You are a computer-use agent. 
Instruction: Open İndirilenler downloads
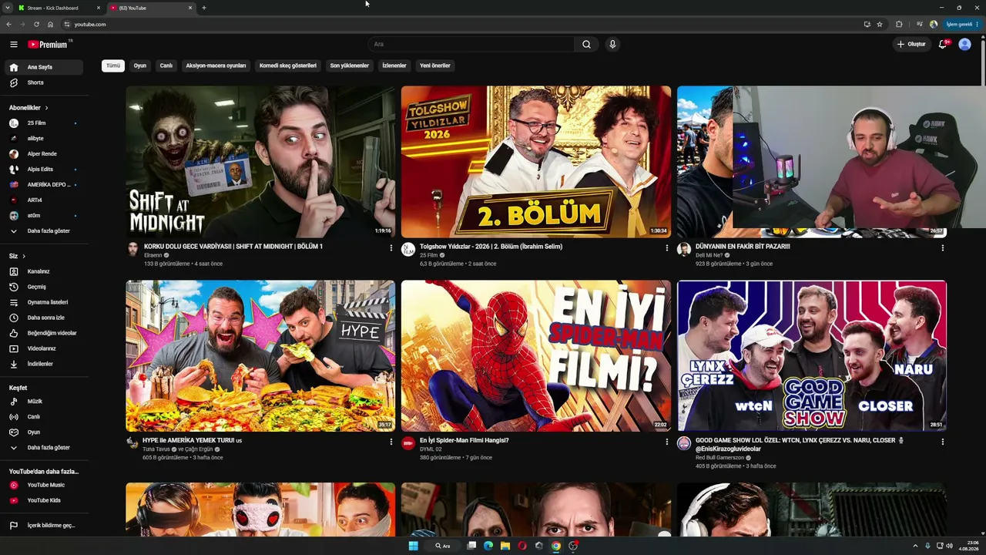tap(44, 364)
